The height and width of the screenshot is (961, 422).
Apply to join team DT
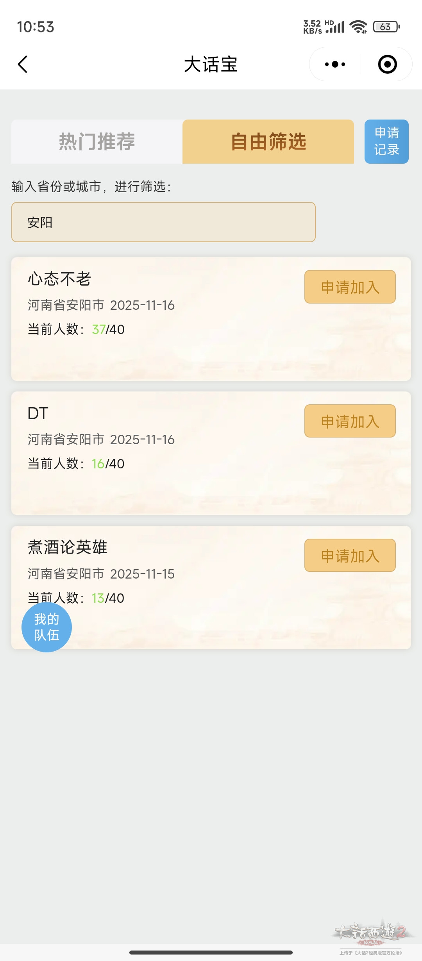point(350,421)
